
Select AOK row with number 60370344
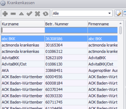59,90
